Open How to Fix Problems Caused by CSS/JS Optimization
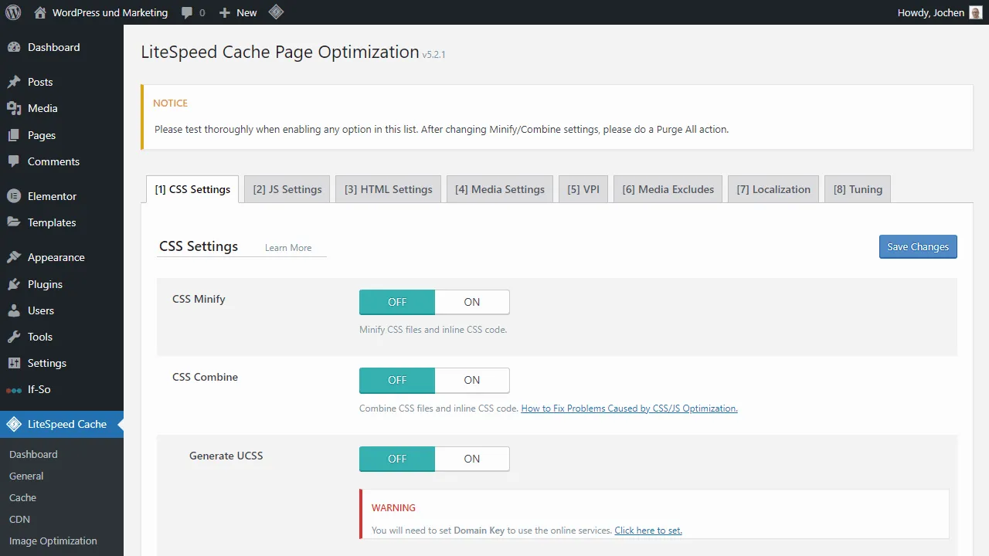Screen dimensions: 989x556 pos(629,409)
